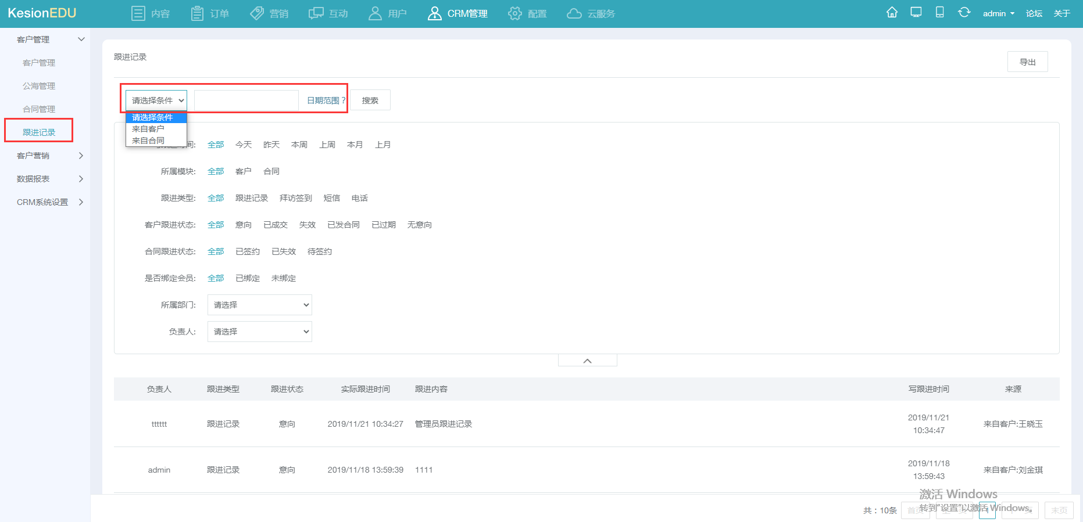Click the 来自客户:刘金琪 source cell
Screen dimensions: 1083x522
(1013, 470)
